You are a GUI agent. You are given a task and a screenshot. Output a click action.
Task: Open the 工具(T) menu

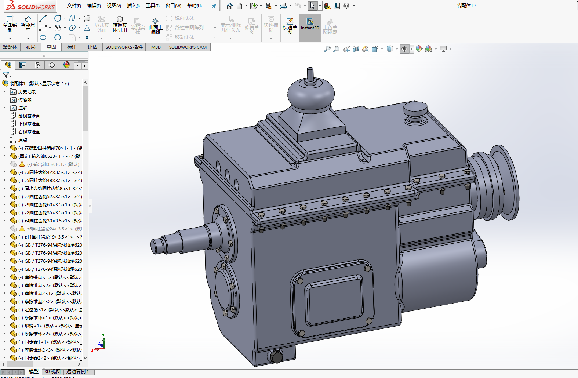152,6
